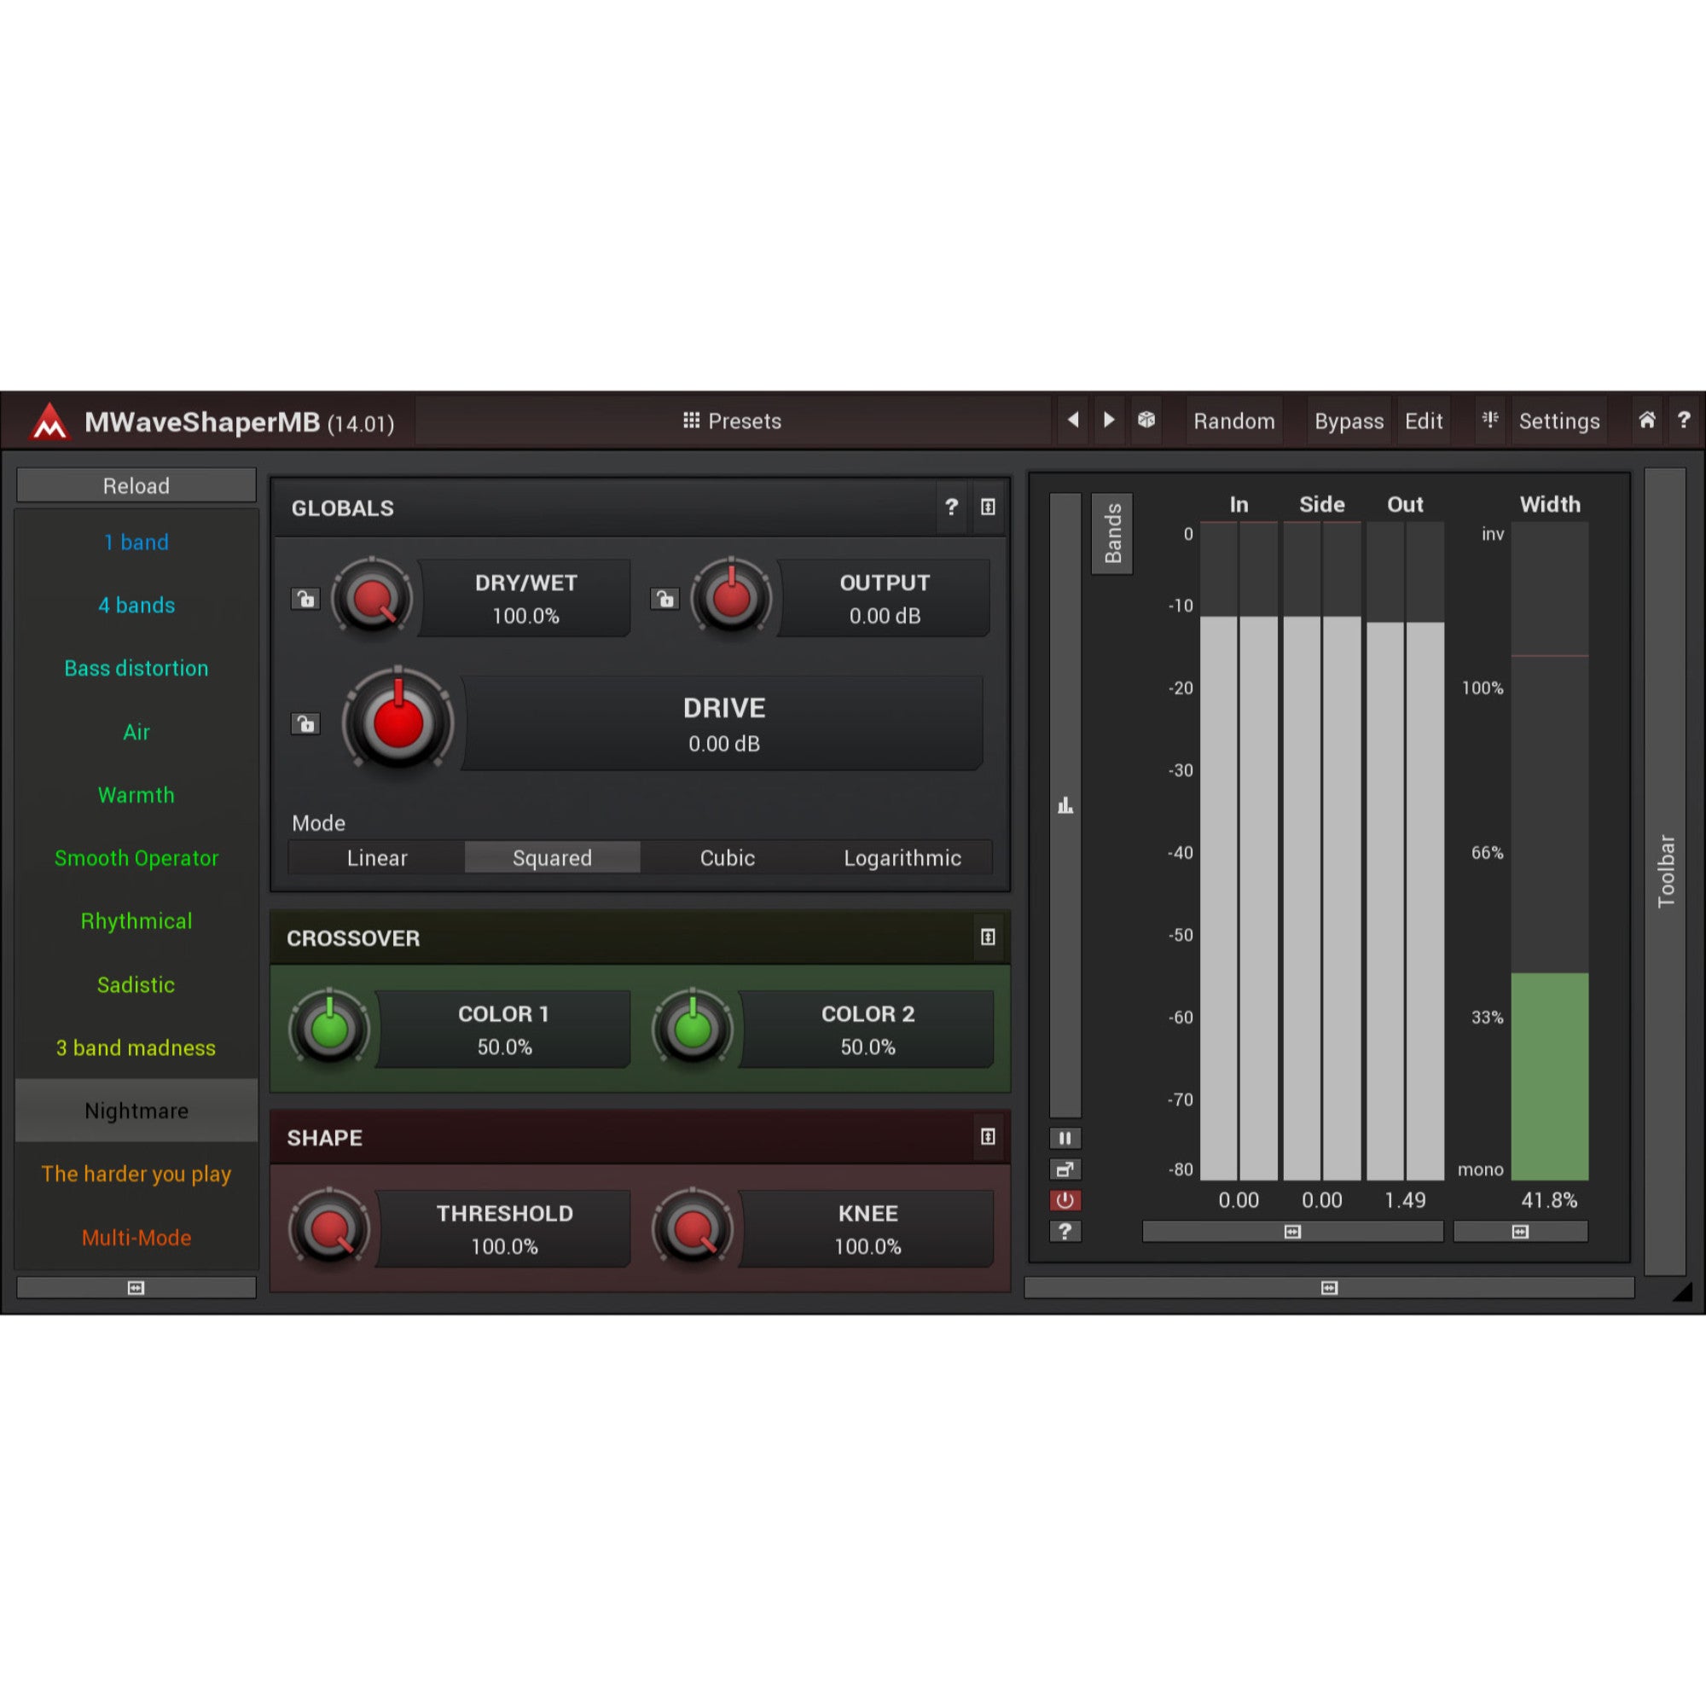Image resolution: width=1706 pixels, height=1706 pixels.
Task: Select Squared mode
Action: coord(552,857)
